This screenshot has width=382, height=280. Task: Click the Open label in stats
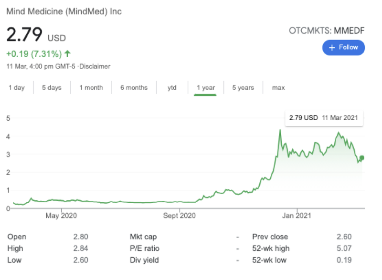(17, 237)
